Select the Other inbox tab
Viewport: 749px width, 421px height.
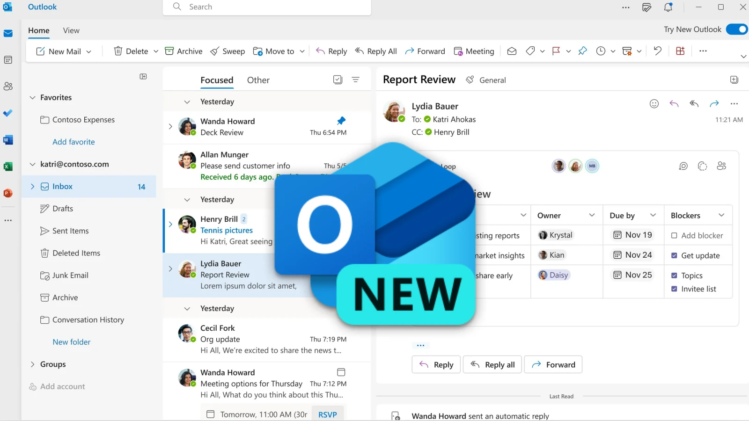[x=258, y=80]
